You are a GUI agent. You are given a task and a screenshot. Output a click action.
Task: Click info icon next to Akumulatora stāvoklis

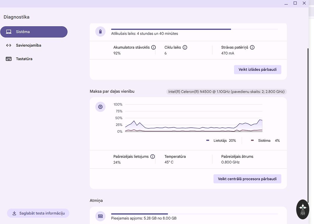click(x=153, y=47)
